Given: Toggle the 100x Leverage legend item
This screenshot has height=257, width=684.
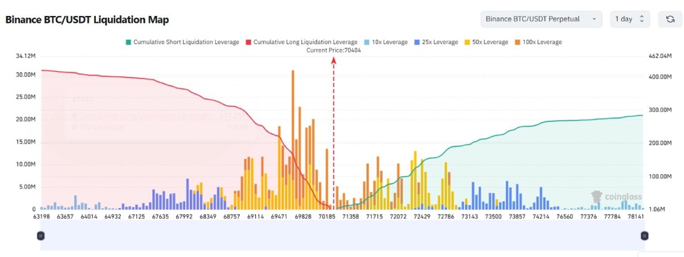Looking at the screenshot, I should 538,42.
